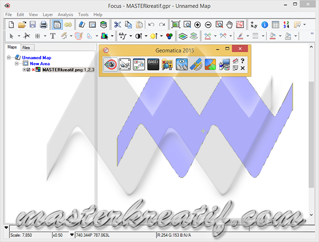The image size is (319, 242).
Task: Open the Help menu
Action: [x=98, y=14]
